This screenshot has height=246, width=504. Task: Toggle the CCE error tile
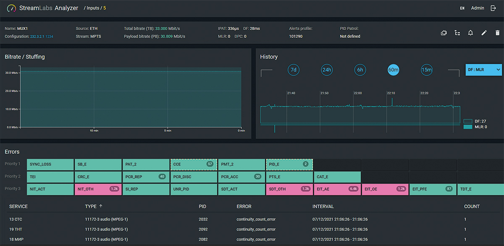(194, 164)
